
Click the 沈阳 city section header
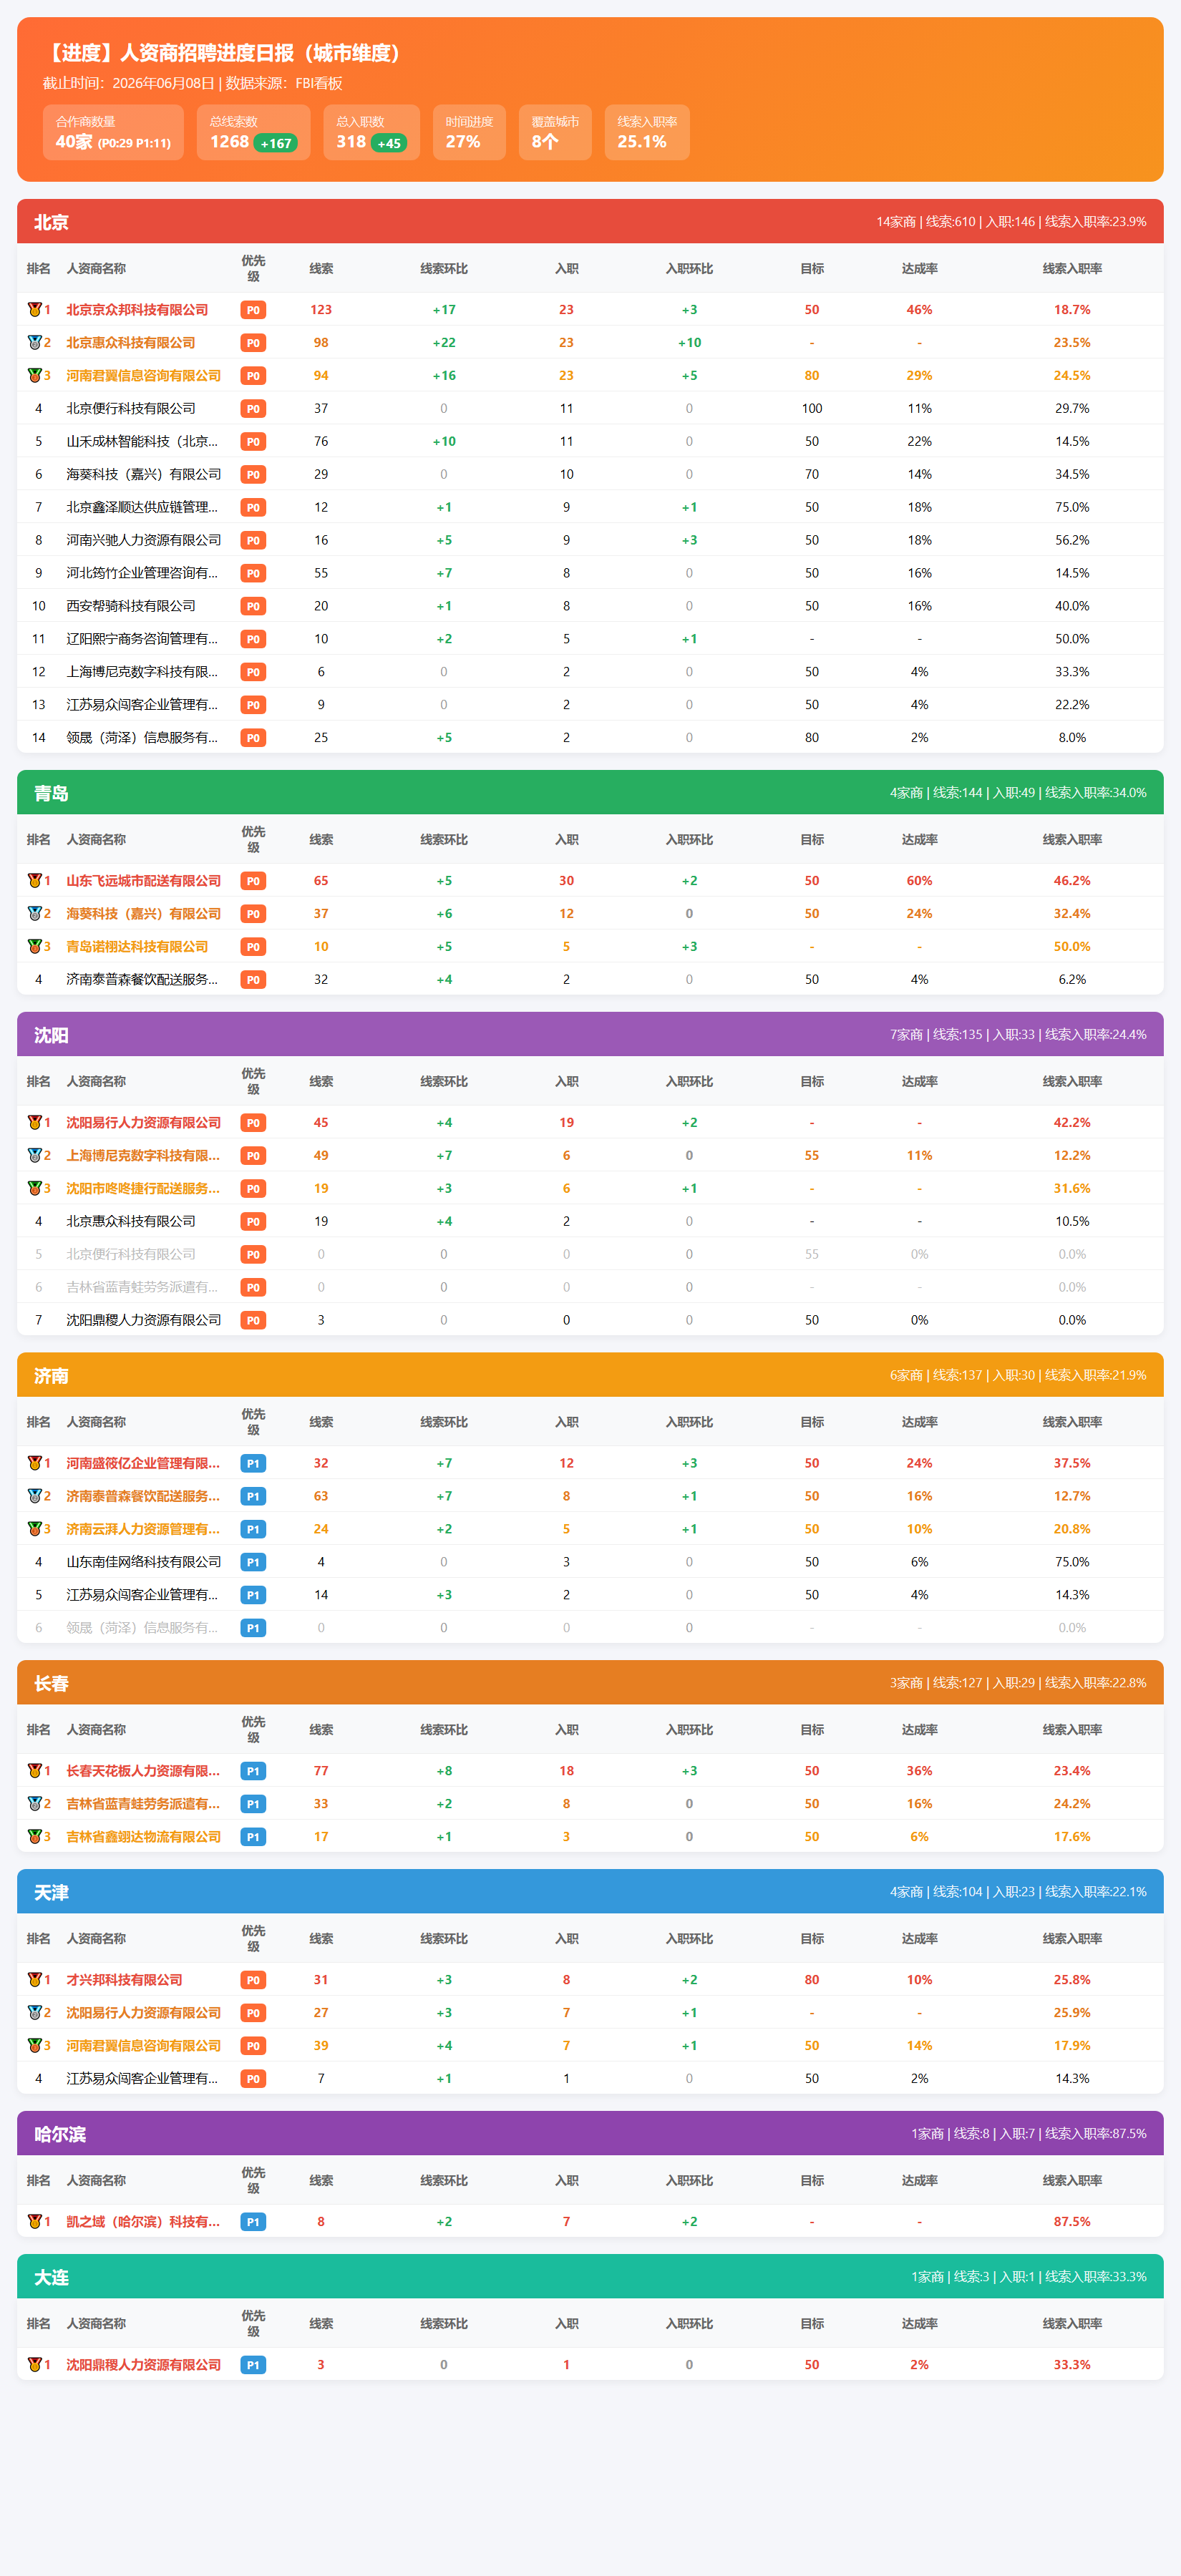coord(590,1035)
